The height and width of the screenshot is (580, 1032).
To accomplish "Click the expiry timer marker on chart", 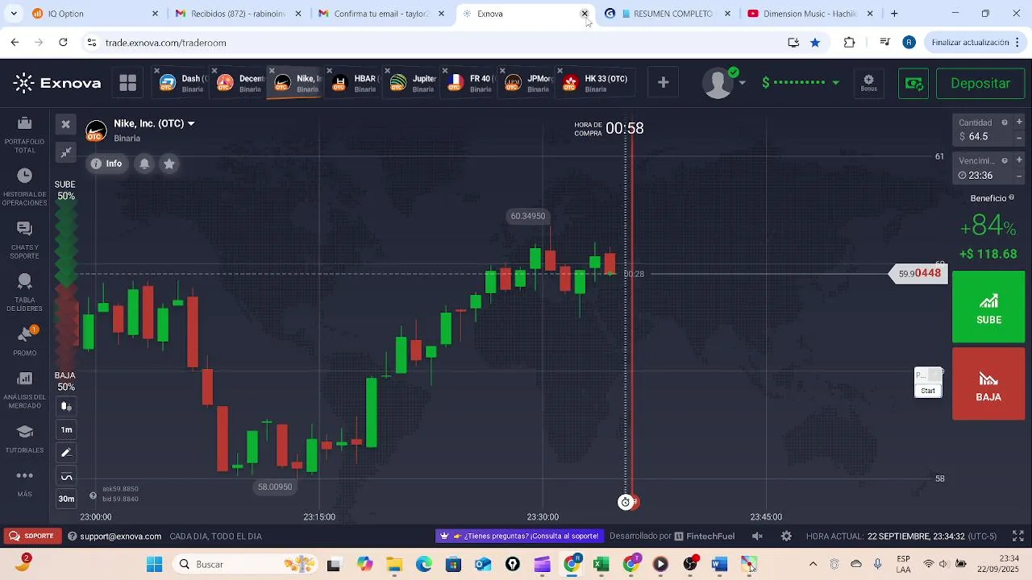I will [x=626, y=502].
